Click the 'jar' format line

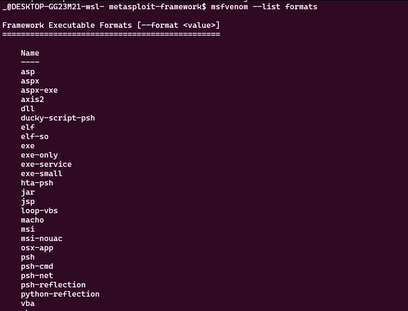click(28, 192)
